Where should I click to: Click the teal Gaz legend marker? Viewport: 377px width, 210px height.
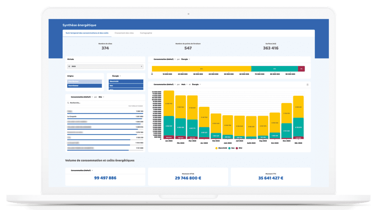pyautogui.click(x=229, y=148)
